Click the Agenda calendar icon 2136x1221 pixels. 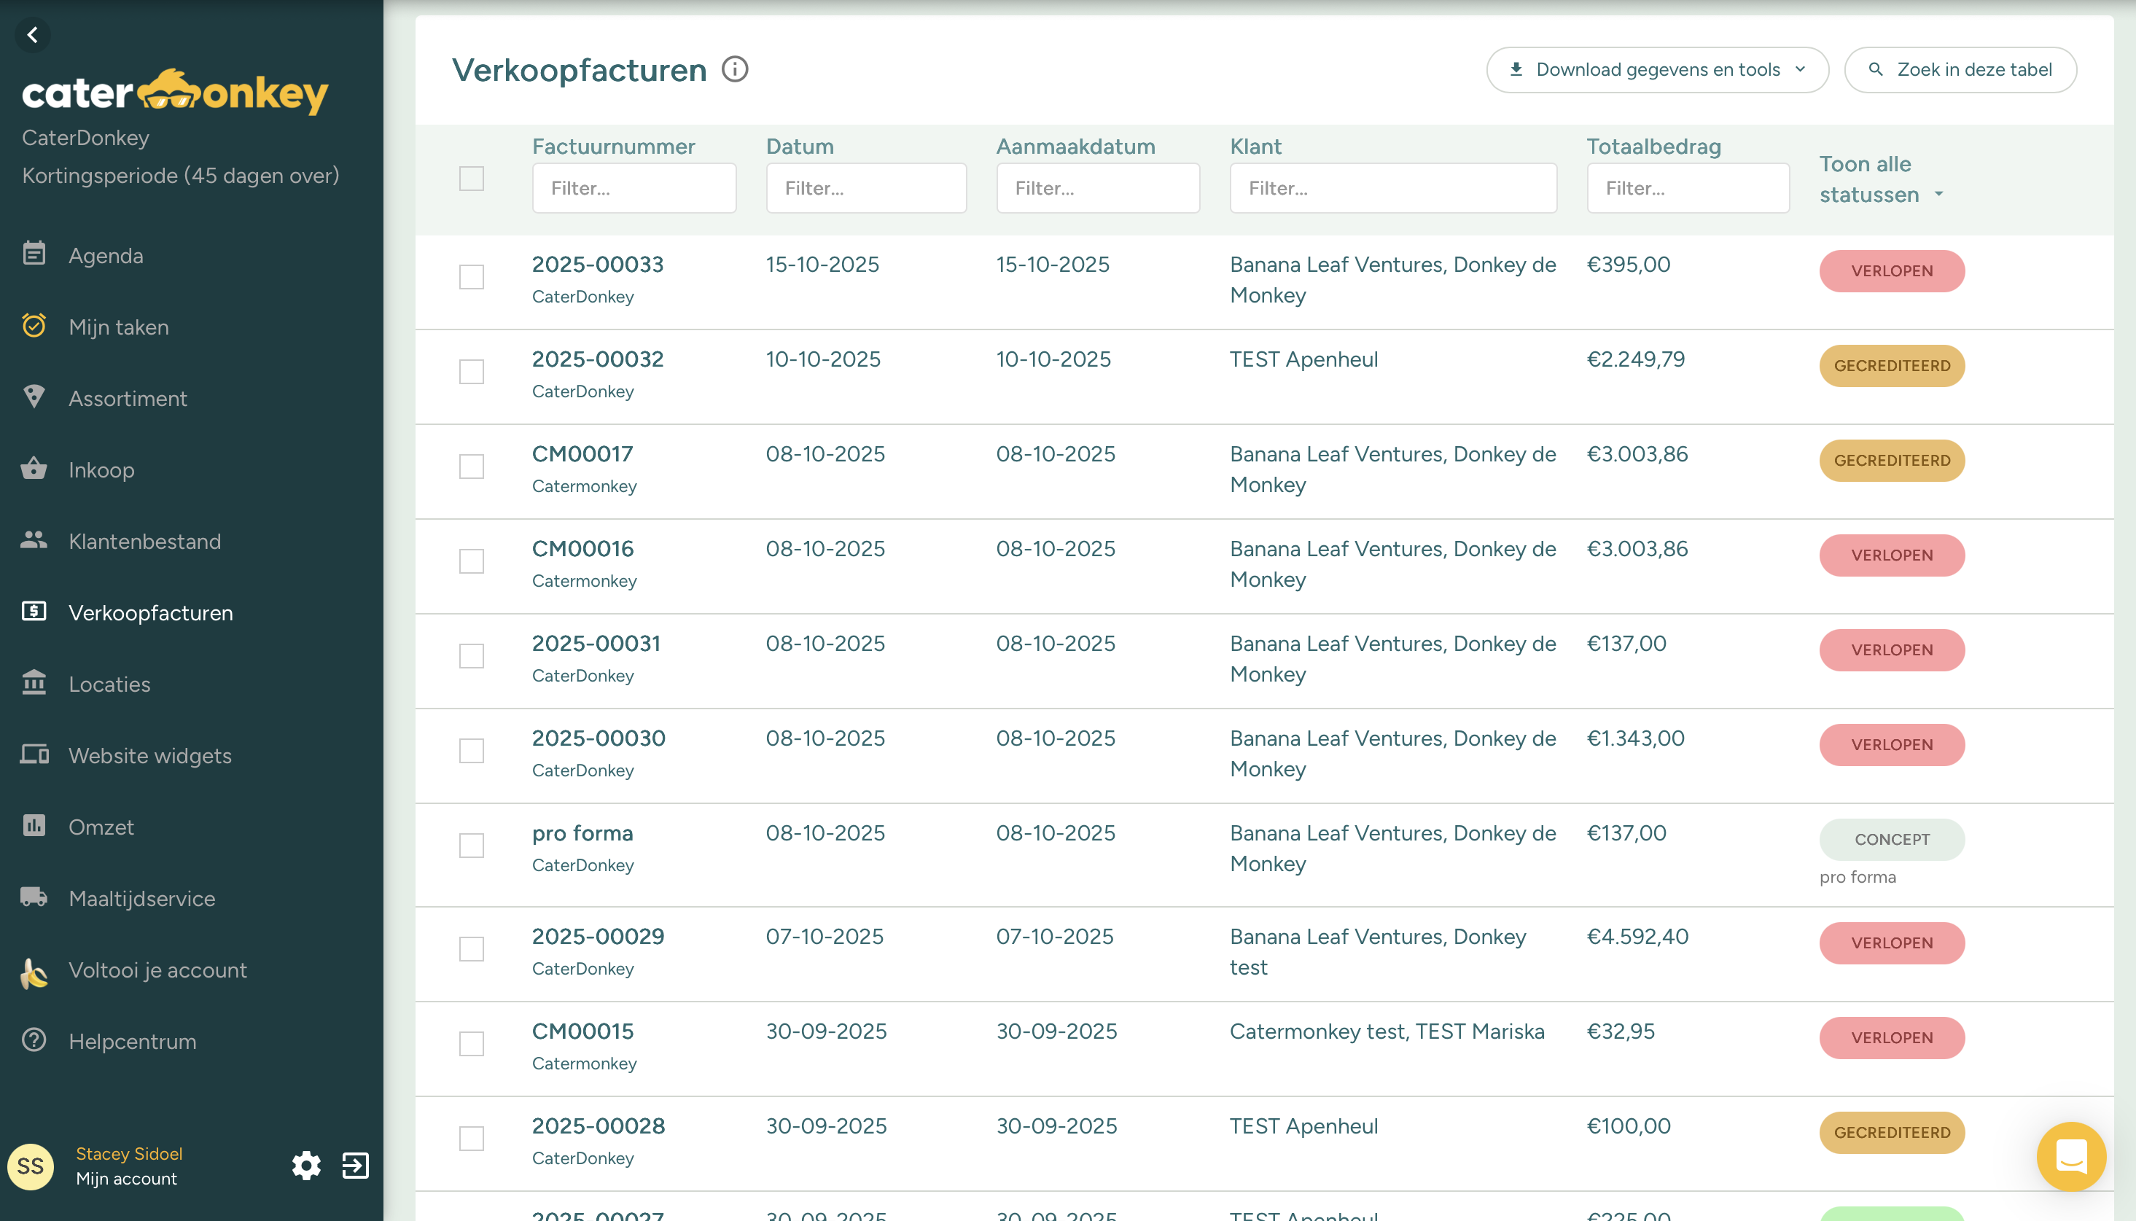coord(34,254)
